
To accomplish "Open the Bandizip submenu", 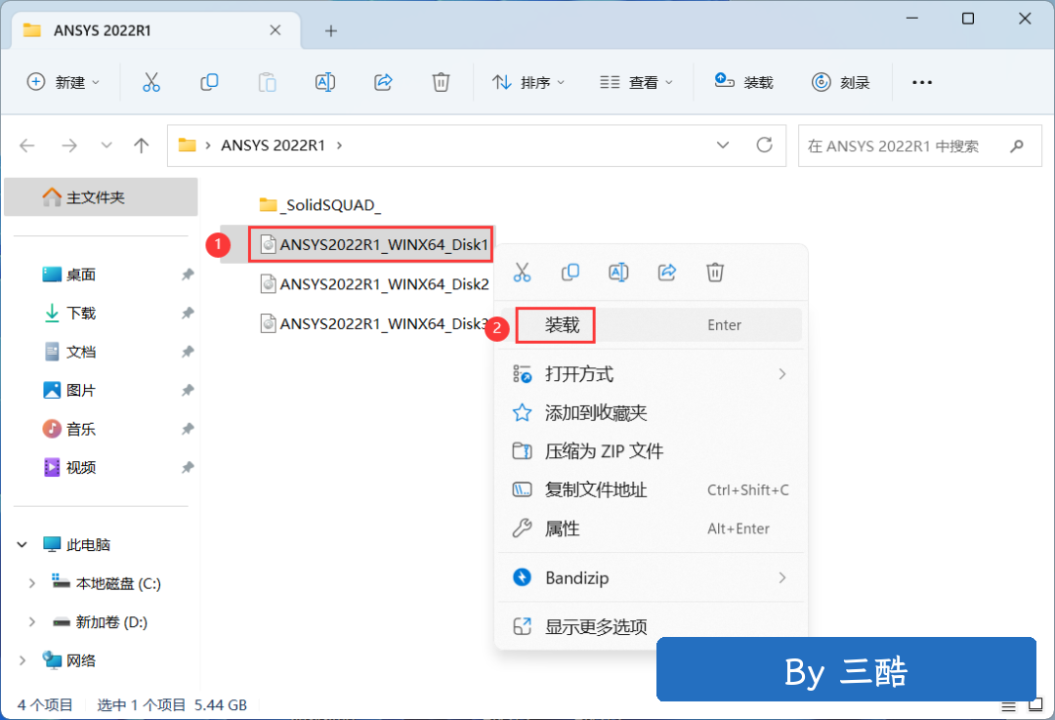I will (x=652, y=577).
